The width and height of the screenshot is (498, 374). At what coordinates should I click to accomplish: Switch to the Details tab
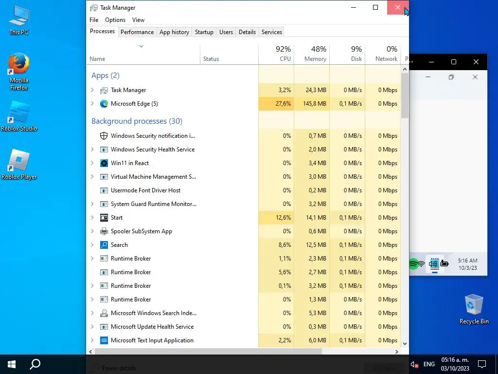click(247, 32)
